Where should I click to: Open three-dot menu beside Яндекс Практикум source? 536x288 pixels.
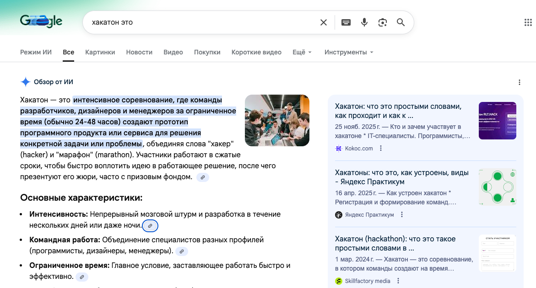pyautogui.click(x=402, y=214)
